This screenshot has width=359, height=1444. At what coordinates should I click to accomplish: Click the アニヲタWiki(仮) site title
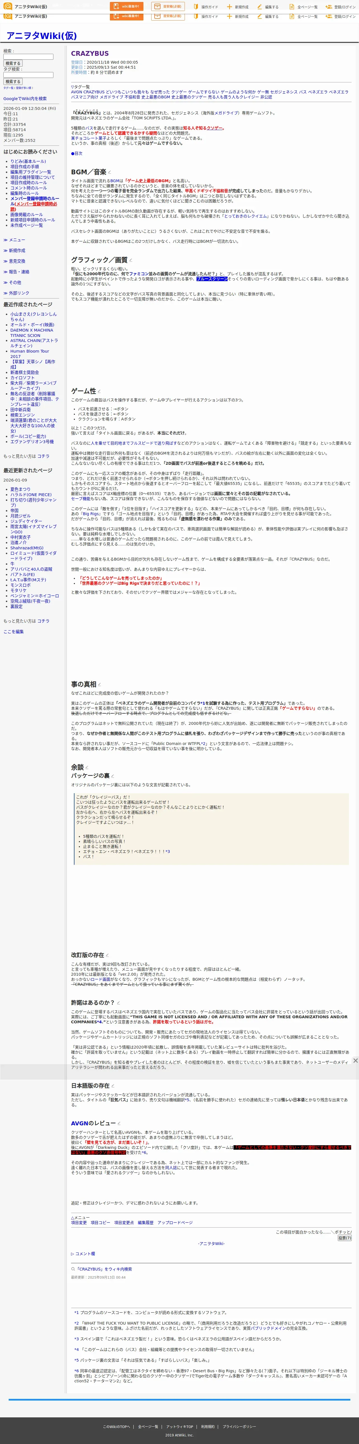(41, 36)
